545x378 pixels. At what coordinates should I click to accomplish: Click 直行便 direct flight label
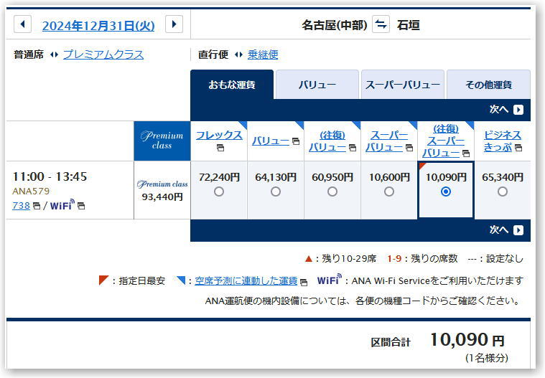tap(213, 55)
